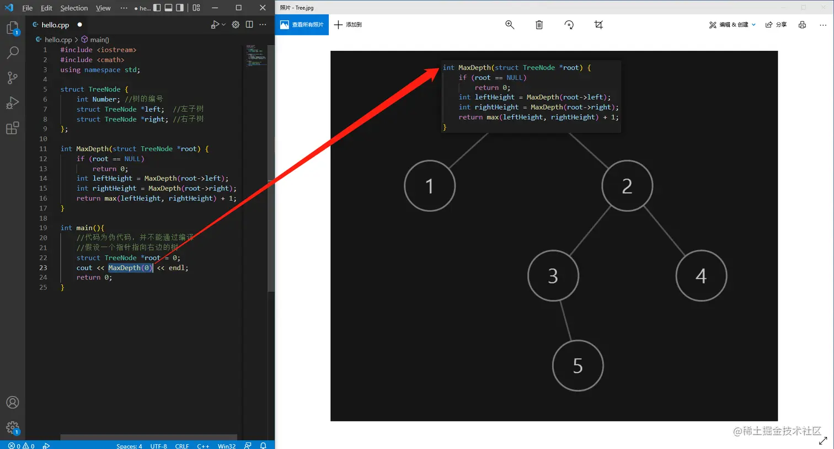The width and height of the screenshot is (834, 449).
Task: Toggle the bottom panel layout
Action: [168, 8]
